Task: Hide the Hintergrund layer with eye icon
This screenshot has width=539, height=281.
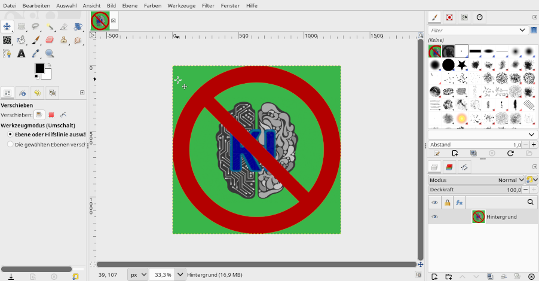Action: click(x=434, y=216)
